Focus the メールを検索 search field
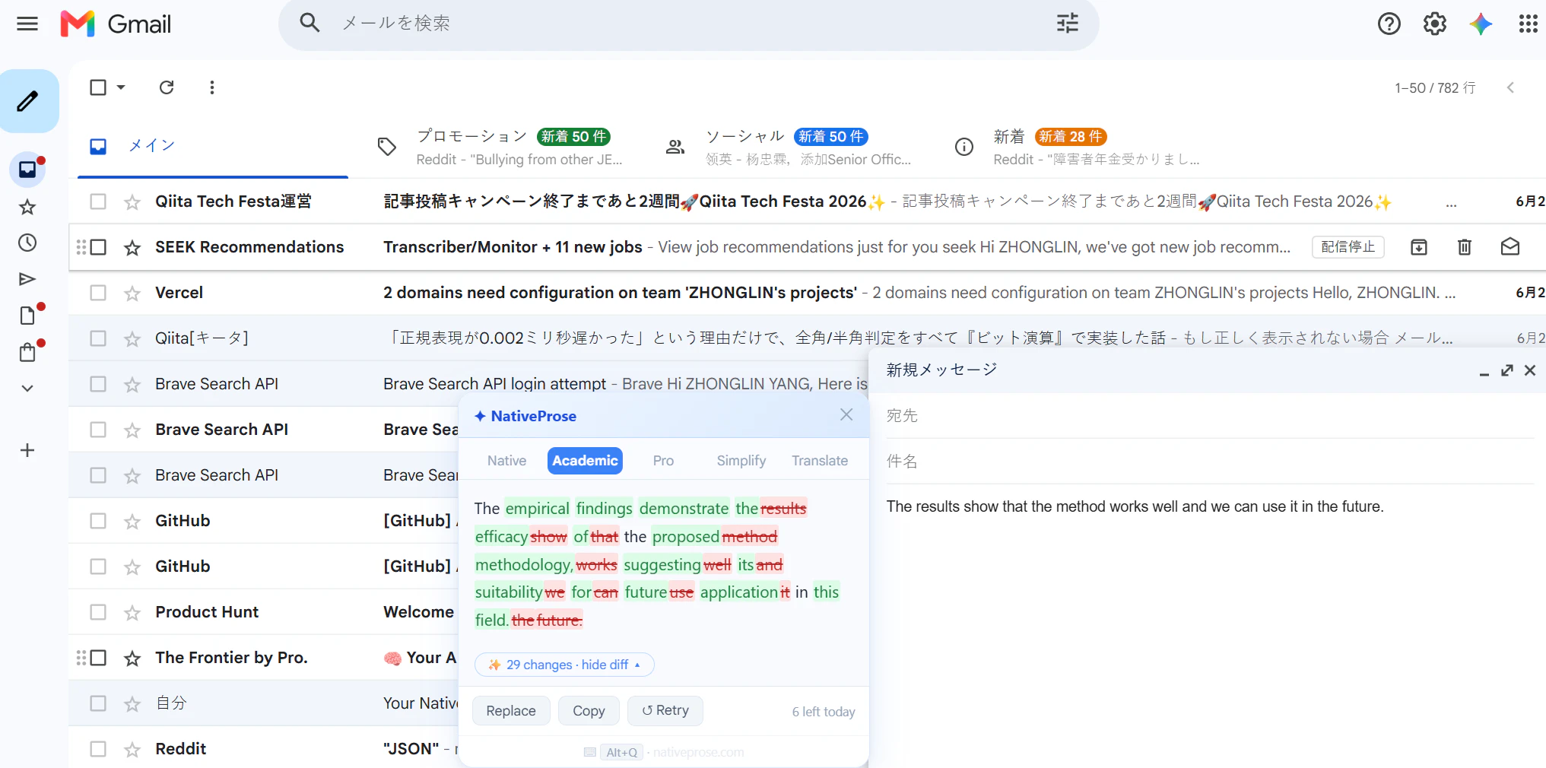1546x768 pixels. [x=688, y=24]
